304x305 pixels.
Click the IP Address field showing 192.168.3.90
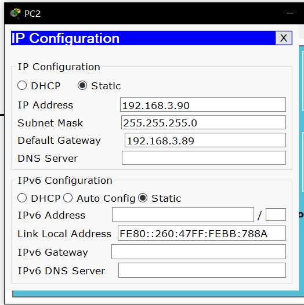[203, 105]
